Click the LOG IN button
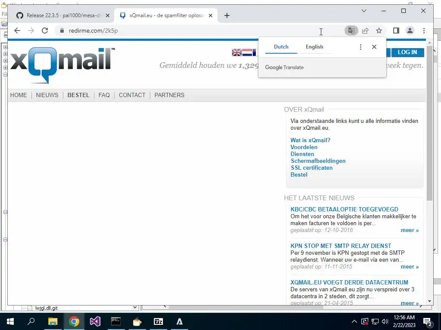Screen dimensions: 441x330 pyautogui.click(x=407, y=52)
